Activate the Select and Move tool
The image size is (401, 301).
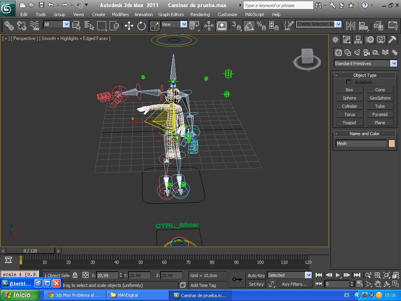click(x=129, y=26)
